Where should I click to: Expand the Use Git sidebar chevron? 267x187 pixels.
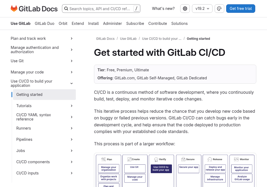click(x=72, y=61)
